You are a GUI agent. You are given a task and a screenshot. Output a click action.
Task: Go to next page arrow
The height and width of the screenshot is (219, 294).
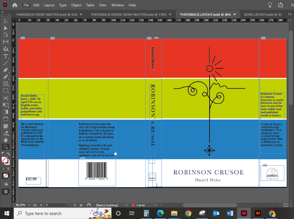pos(75,205)
